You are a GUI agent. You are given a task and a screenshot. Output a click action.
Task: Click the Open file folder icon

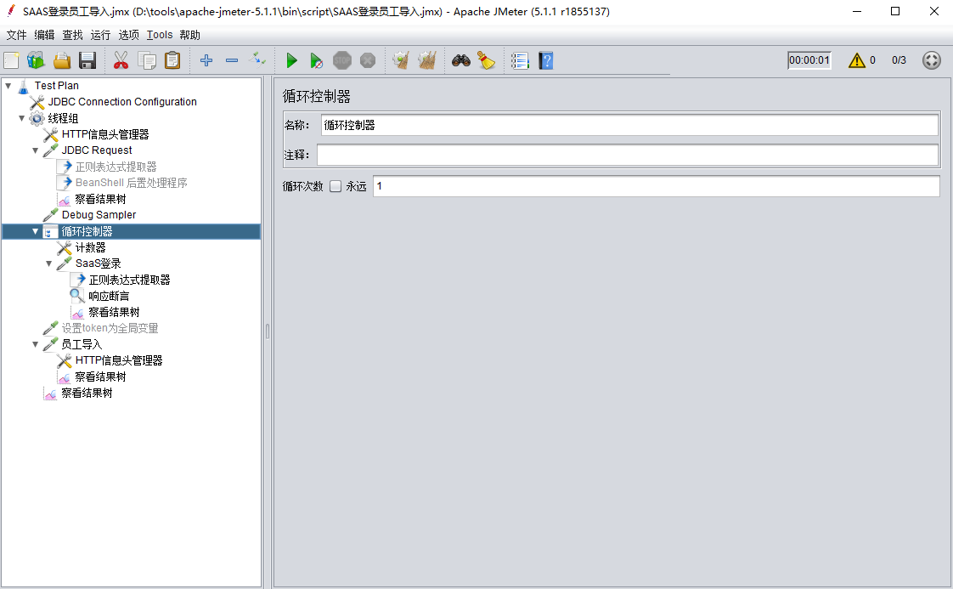[x=62, y=60]
